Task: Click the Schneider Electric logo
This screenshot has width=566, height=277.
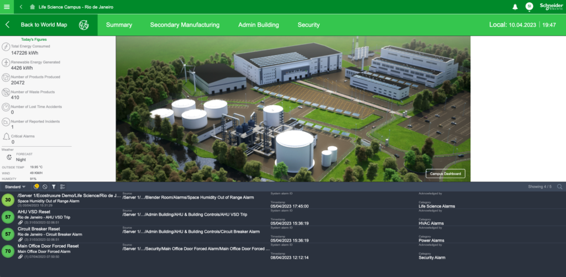Action: point(551,7)
